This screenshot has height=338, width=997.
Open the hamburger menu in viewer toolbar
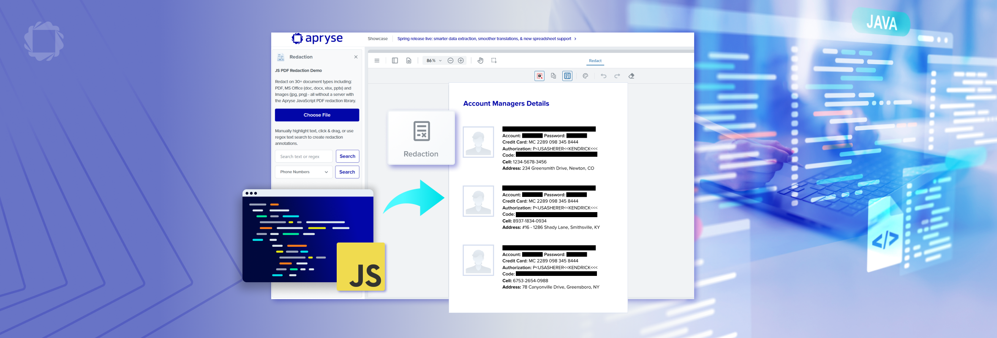[377, 60]
